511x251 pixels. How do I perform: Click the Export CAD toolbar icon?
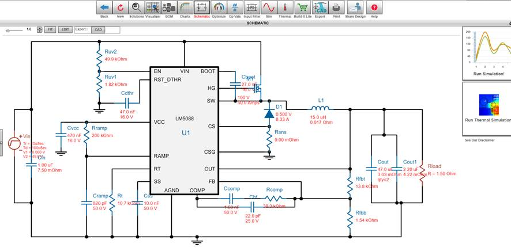[320, 8]
